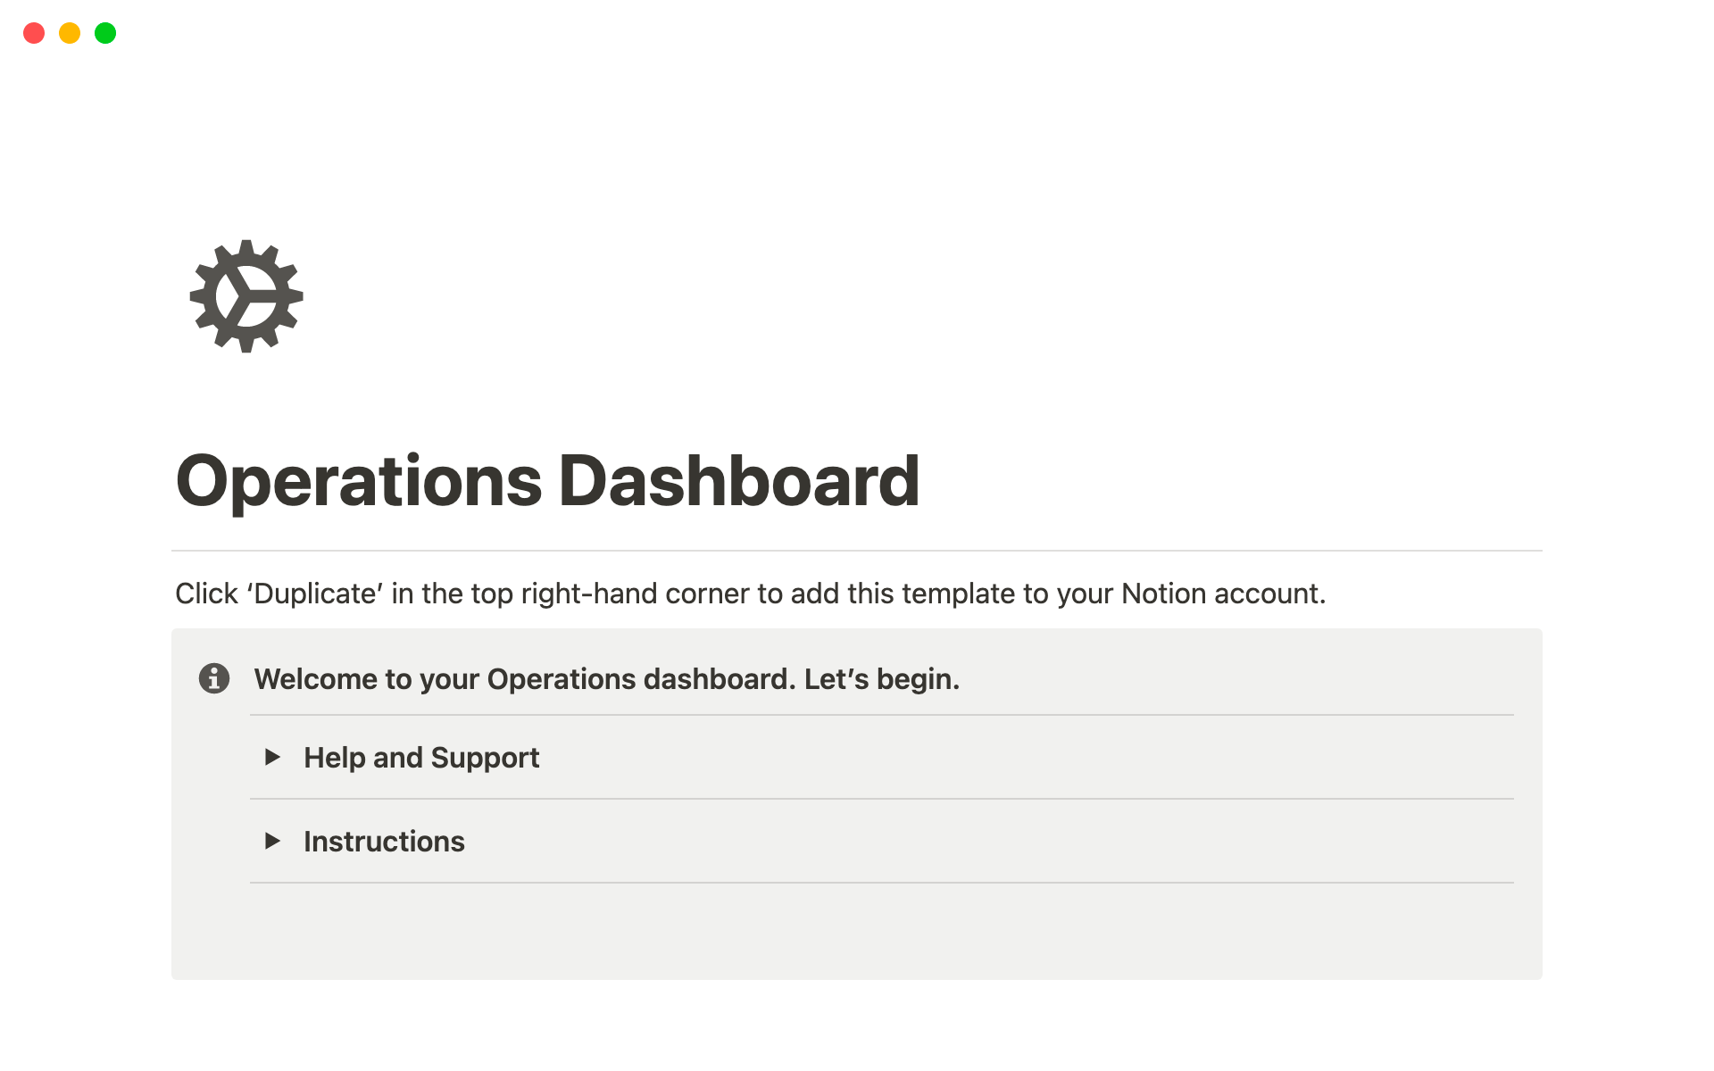Click the divider between Help and Support and Instructions

882,799
